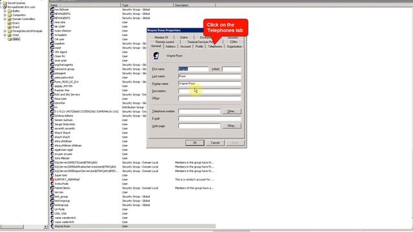Click Other button beside Web page
413x232 pixels.
[231, 126]
